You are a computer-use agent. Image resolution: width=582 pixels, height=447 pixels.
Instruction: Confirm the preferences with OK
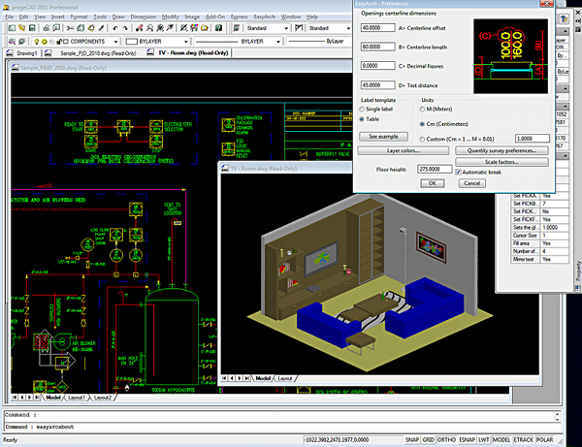point(433,183)
